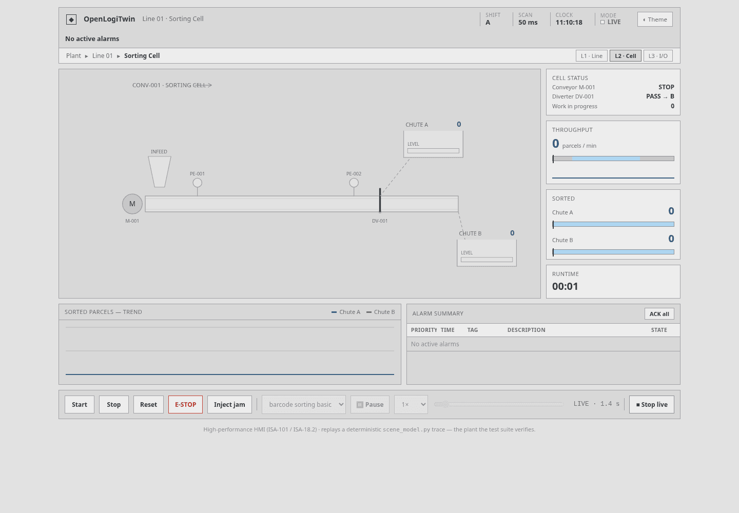Click the replay timeline slider
Image resolution: width=739 pixels, height=513 pixels.
click(x=499, y=404)
